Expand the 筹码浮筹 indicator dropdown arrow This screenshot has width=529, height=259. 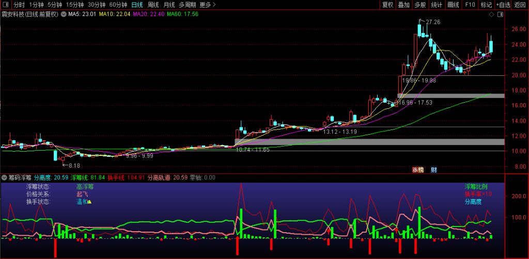point(5,177)
